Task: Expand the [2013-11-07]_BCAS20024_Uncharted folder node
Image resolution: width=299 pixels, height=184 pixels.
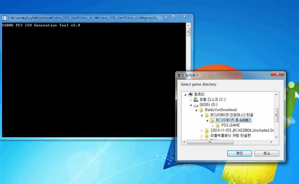Action: pyautogui.click(x=202, y=130)
